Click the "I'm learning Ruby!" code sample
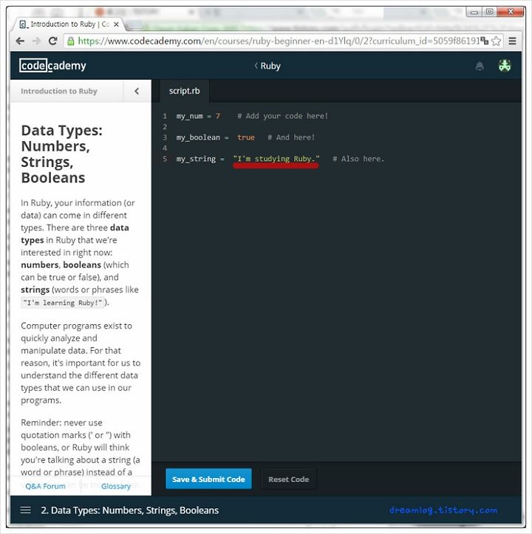Screen dimensions: 532x534 pos(63,302)
